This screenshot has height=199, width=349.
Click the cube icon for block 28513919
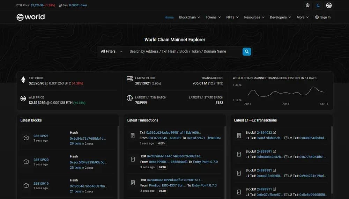[26, 186]
